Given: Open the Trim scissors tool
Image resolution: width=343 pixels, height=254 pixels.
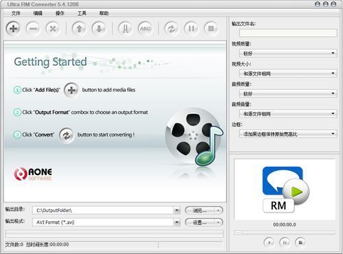Looking at the screenshot, I should coord(126,29).
